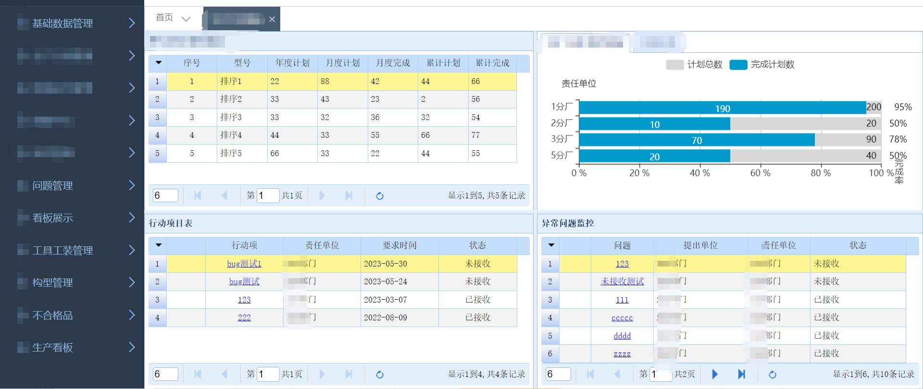The image size is (923, 389).
Task: Open the zzzz problem link
Action: tap(622, 353)
